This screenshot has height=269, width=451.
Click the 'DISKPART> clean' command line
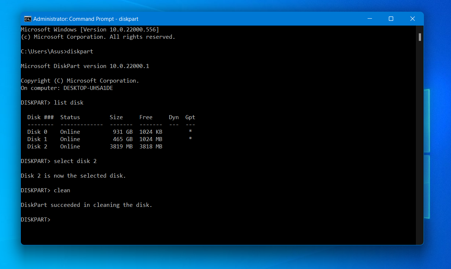click(45, 190)
